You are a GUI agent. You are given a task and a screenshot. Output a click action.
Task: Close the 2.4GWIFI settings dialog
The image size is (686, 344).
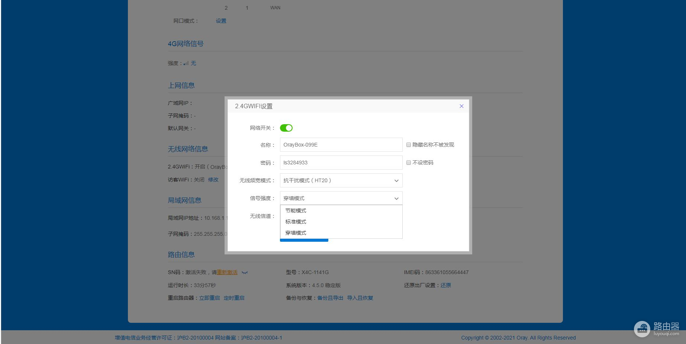(x=461, y=106)
